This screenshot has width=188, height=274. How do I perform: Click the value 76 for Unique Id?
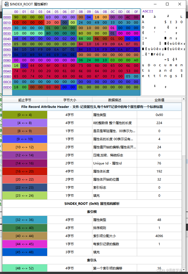159,163
